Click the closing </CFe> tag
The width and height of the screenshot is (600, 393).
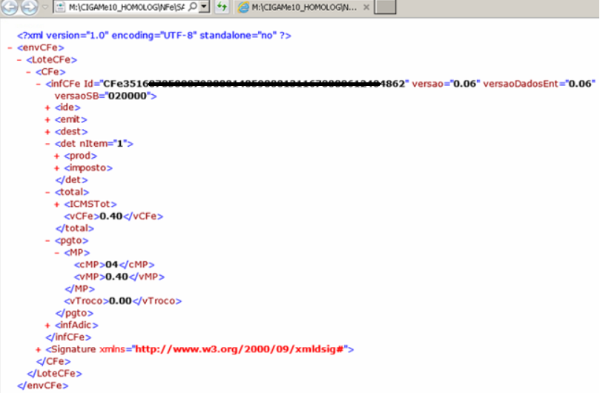tap(53, 362)
